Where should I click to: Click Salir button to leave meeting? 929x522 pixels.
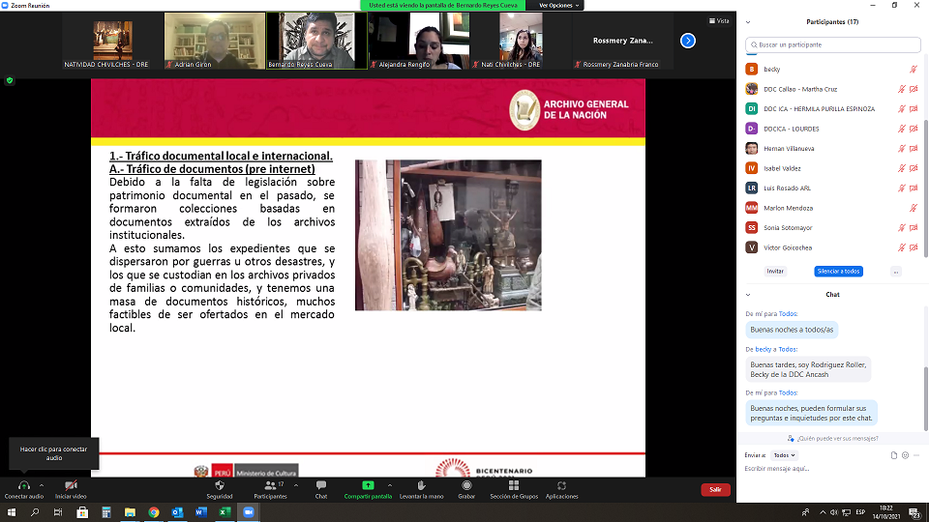(x=715, y=489)
